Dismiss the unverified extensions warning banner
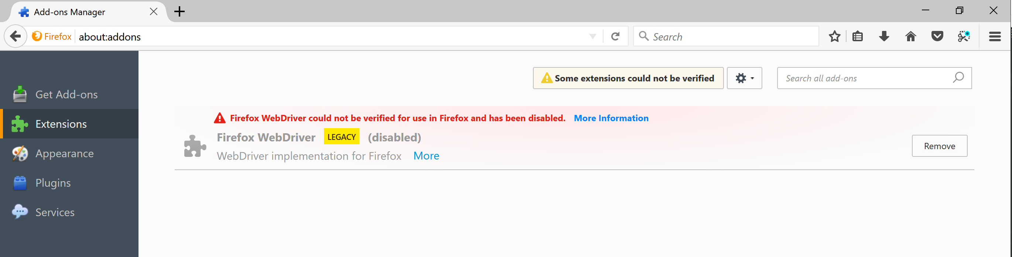The width and height of the screenshot is (1012, 257). click(628, 78)
